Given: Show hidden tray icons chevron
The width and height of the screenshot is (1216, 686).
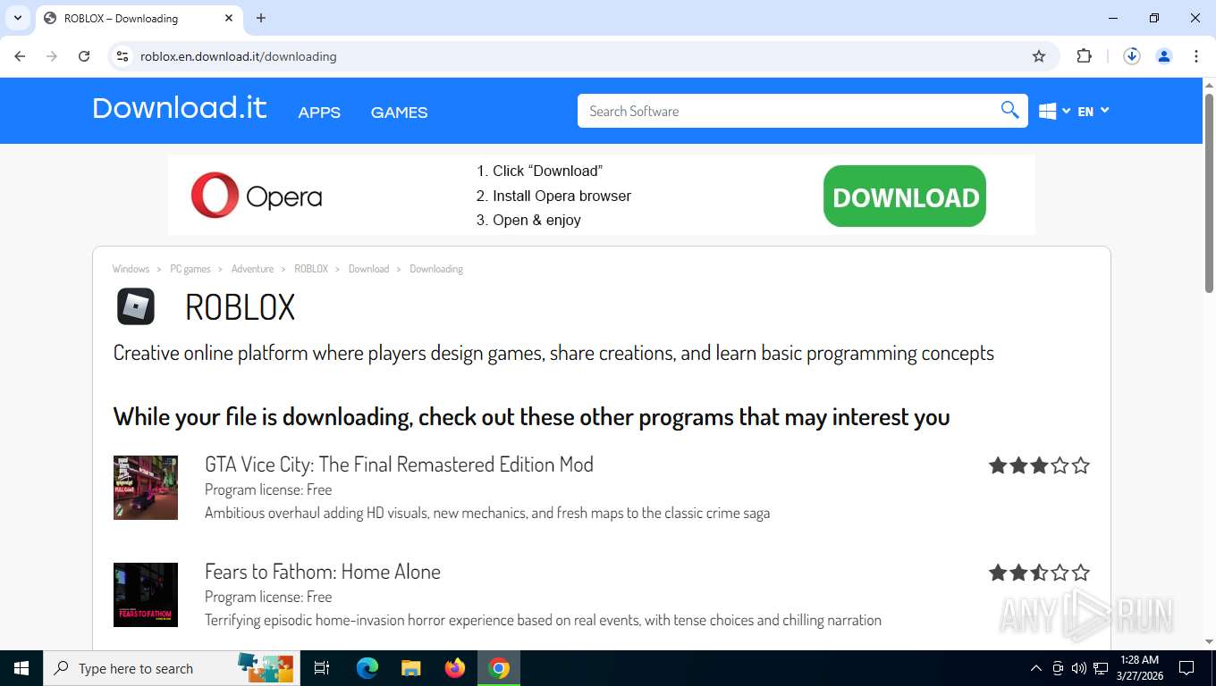Looking at the screenshot, I should 1036,668.
